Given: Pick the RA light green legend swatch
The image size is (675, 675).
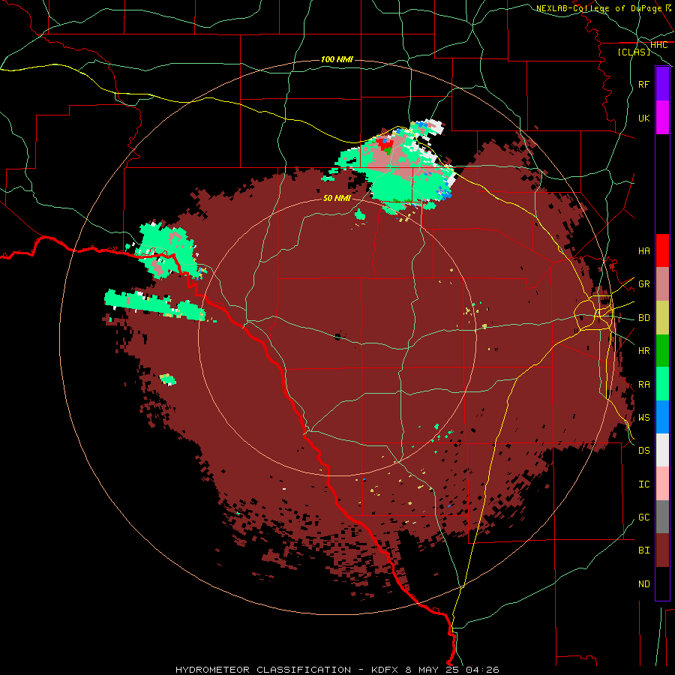Looking at the screenshot, I should [662, 384].
